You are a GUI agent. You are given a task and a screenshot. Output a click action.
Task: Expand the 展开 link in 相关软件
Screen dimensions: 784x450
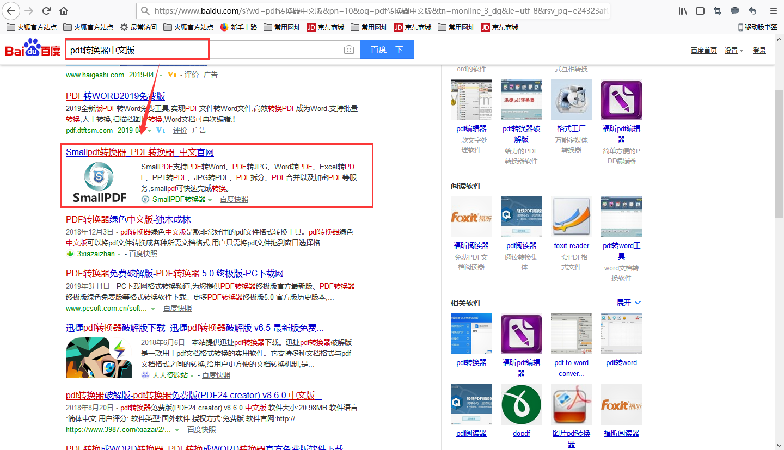(629, 303)
